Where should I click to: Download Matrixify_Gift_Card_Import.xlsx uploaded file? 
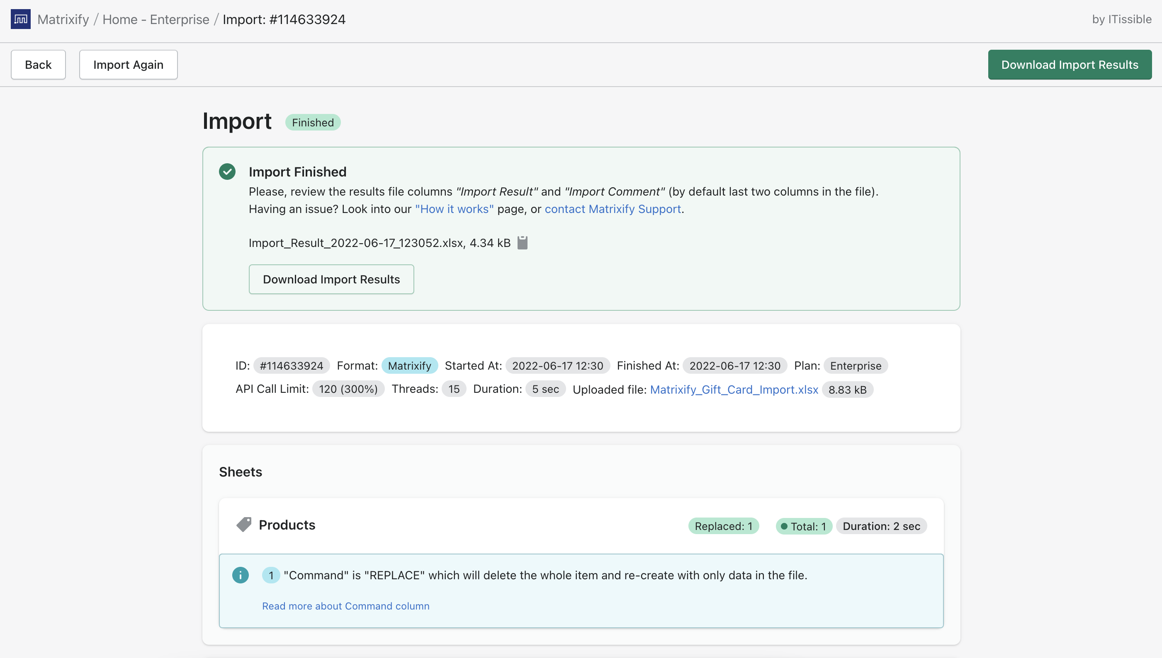click(734, 389)
